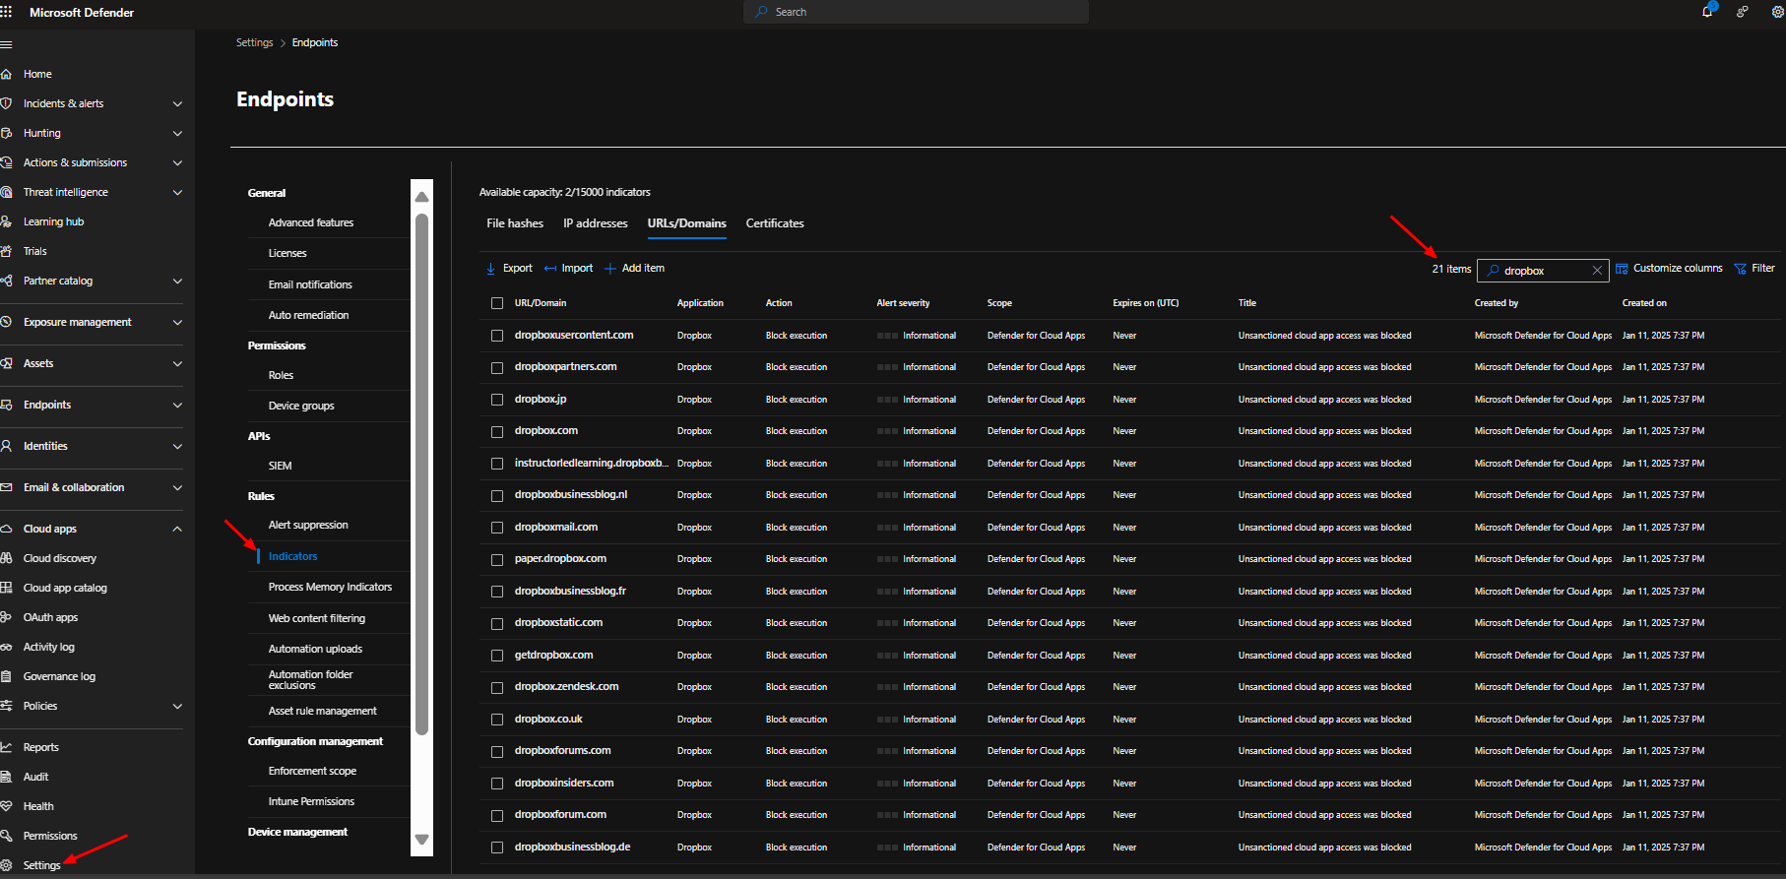1786x879 pixels.
Task: Click the Permissions key icon in sidebar
Action: (x=6, y=836)
